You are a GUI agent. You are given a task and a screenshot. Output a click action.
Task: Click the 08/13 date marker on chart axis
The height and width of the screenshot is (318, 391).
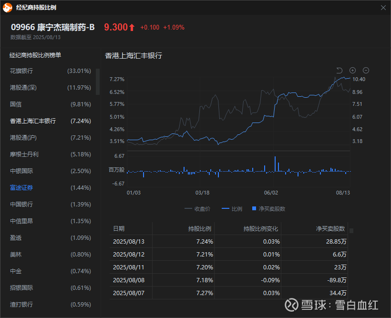[343, 193]
